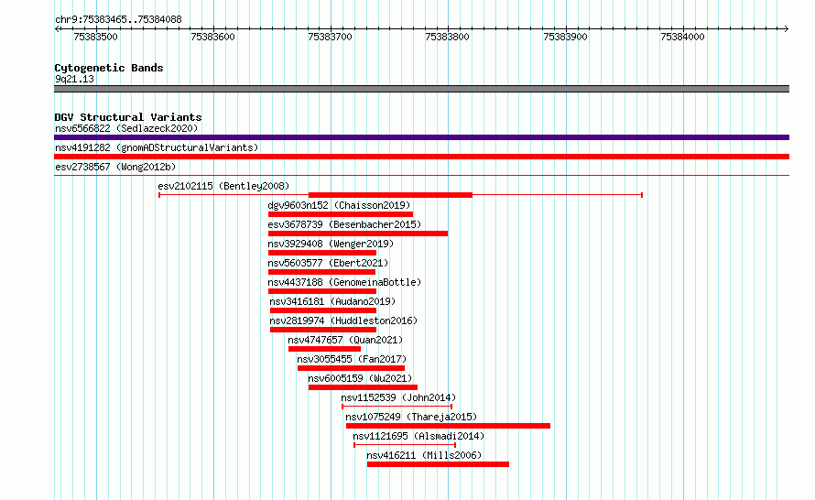The width and height of the screenshot is (815, 500).
Task: Click the bar under nsv6005159
Action: pos(363,387)
